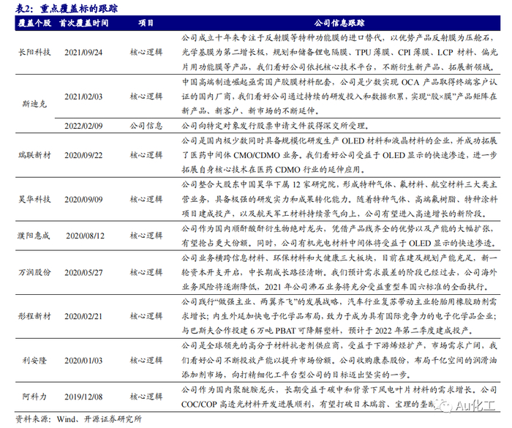Image resolution: width=512 pixels, height=428 pixels.
Task: Click the date 2020/02/21
Action: pos(83,316)
